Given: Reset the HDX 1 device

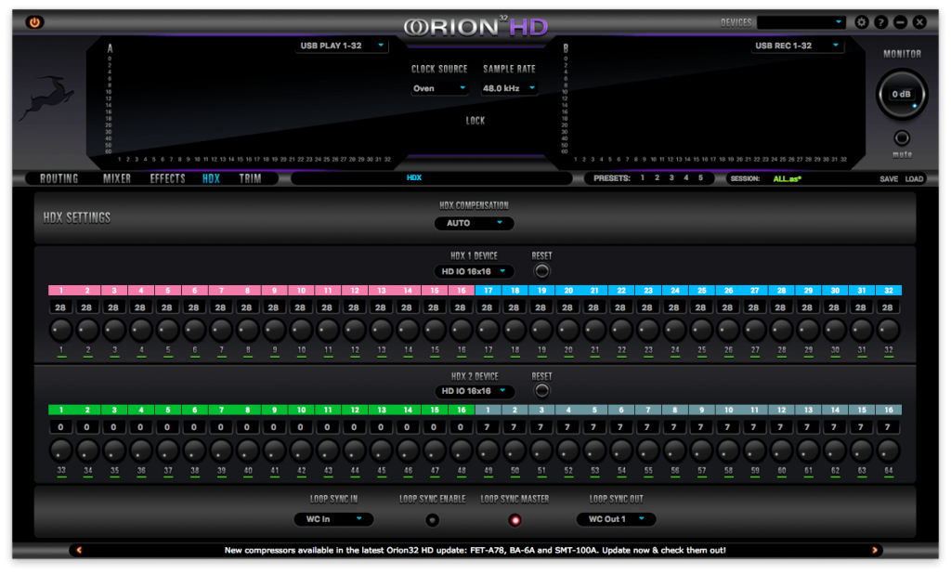Looking at the screenshot, I should (x=541, y=270).
